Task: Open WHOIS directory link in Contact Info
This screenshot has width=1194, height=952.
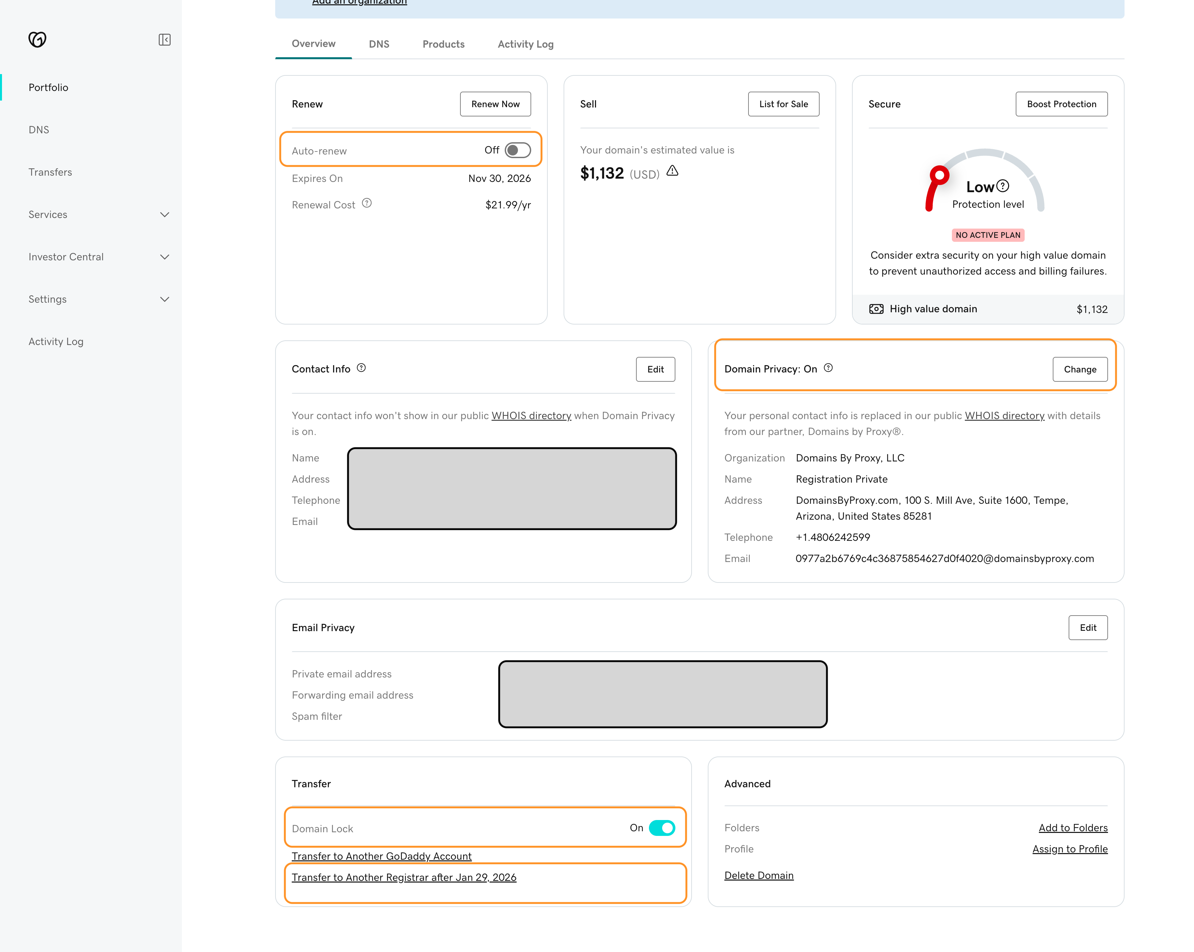Action: (x=531, y=416)
